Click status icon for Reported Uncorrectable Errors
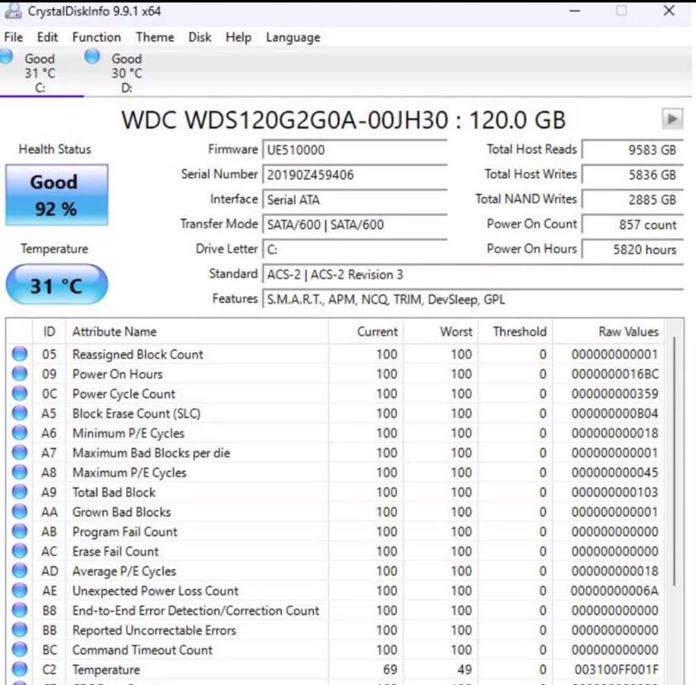696x685 pixels. [x=20, y=630]
